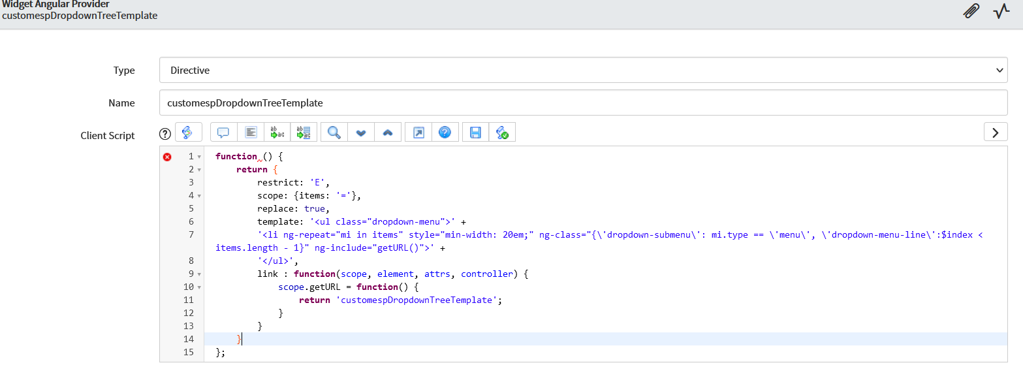Click the replace icon
Image resolution: width=1023 pixels, height=367 pixels.
277,133
